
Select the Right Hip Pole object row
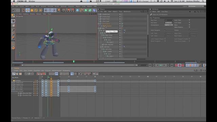tap(108, 44)
